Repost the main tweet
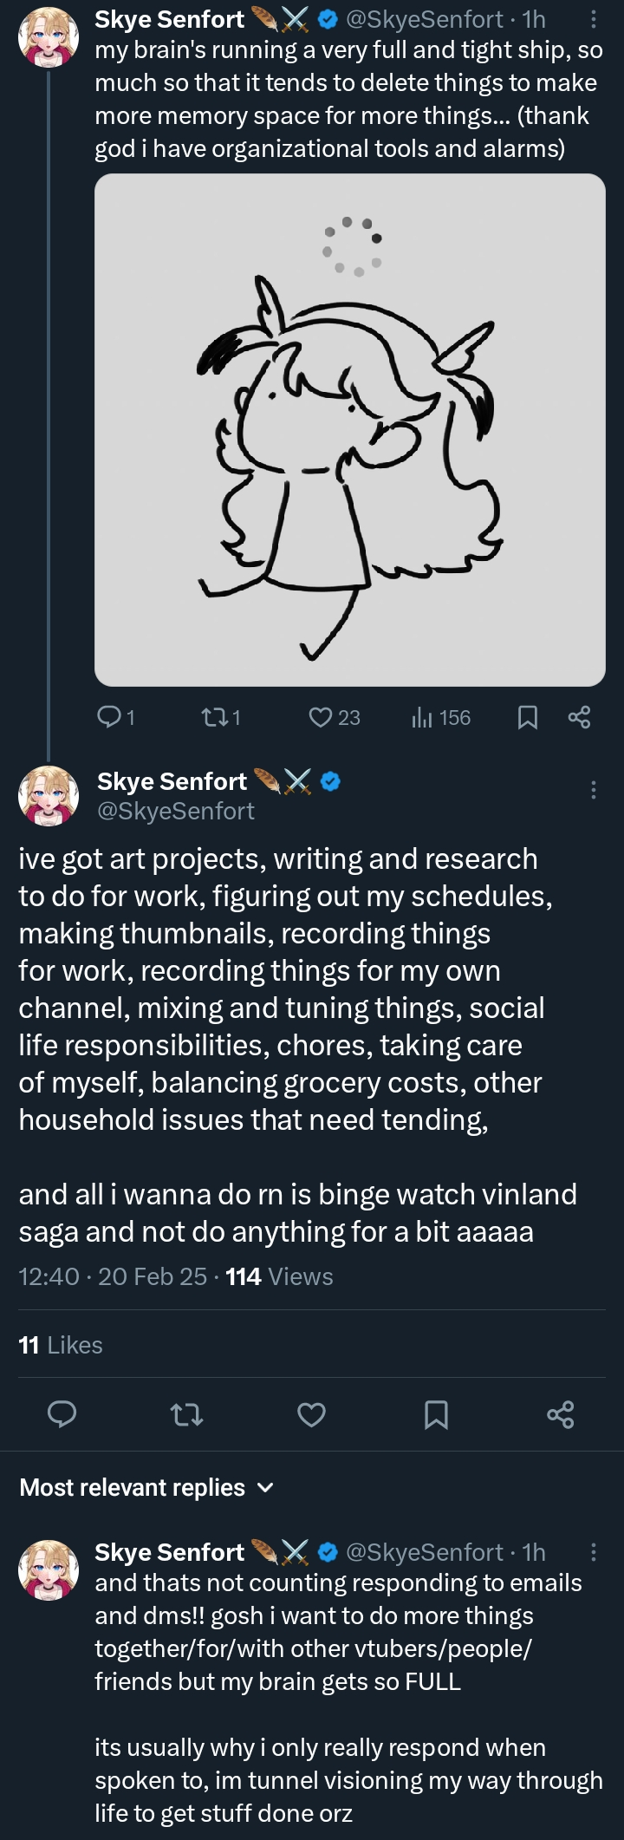Viewport: 624px width, 1840px height. [186, 1414]
